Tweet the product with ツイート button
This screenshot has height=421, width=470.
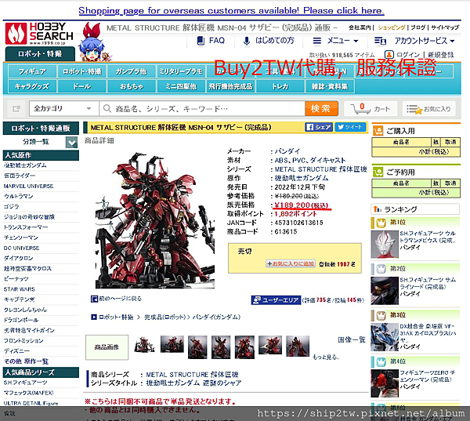pos(350,127)
